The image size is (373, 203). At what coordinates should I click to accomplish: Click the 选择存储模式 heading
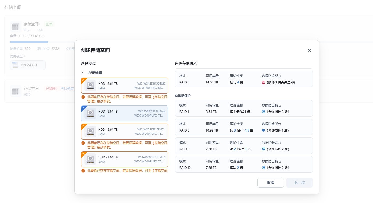pyautogui.click(x=186, y=63)
